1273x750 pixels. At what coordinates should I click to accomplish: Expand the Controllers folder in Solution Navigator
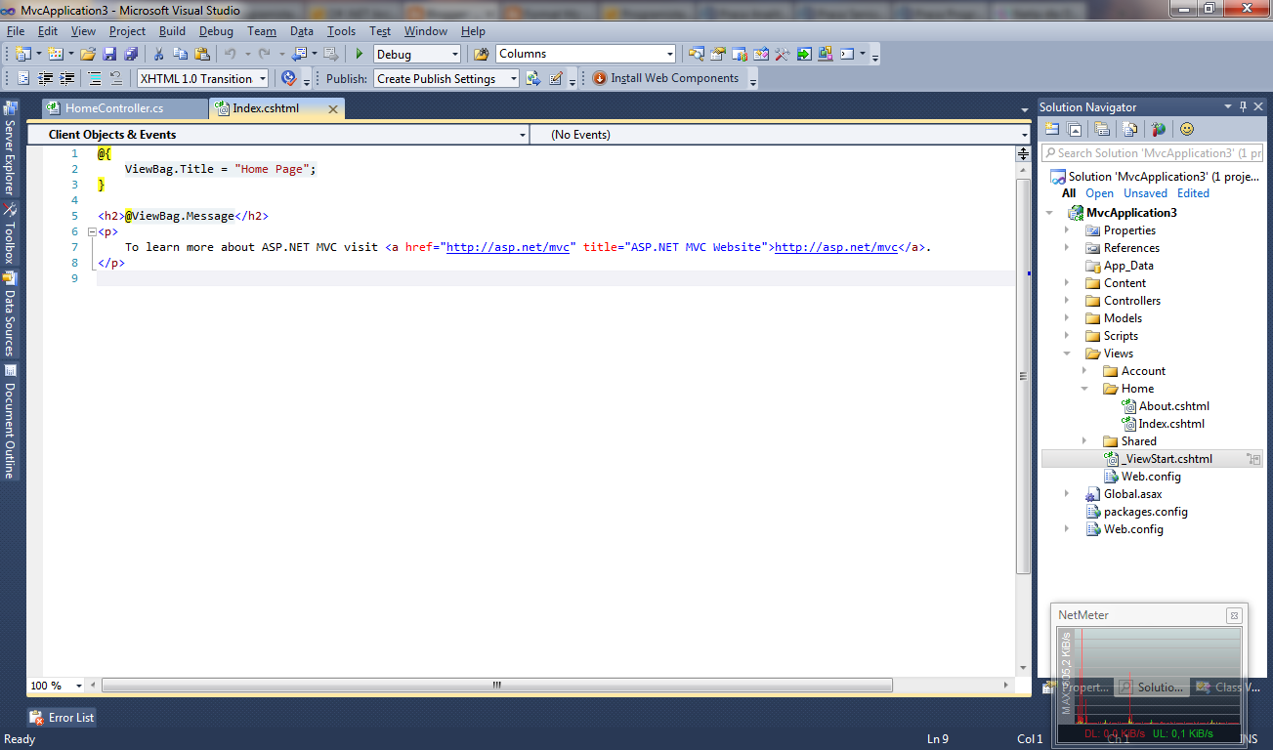[x=1067, y=300]
